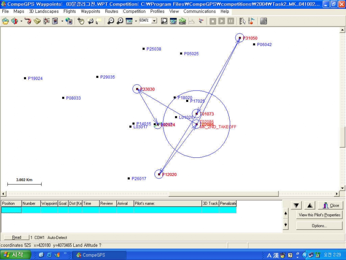The height and width of the screenshot is (260, 346).
Task: Click the Arrival column header
Action: (125, 203)
